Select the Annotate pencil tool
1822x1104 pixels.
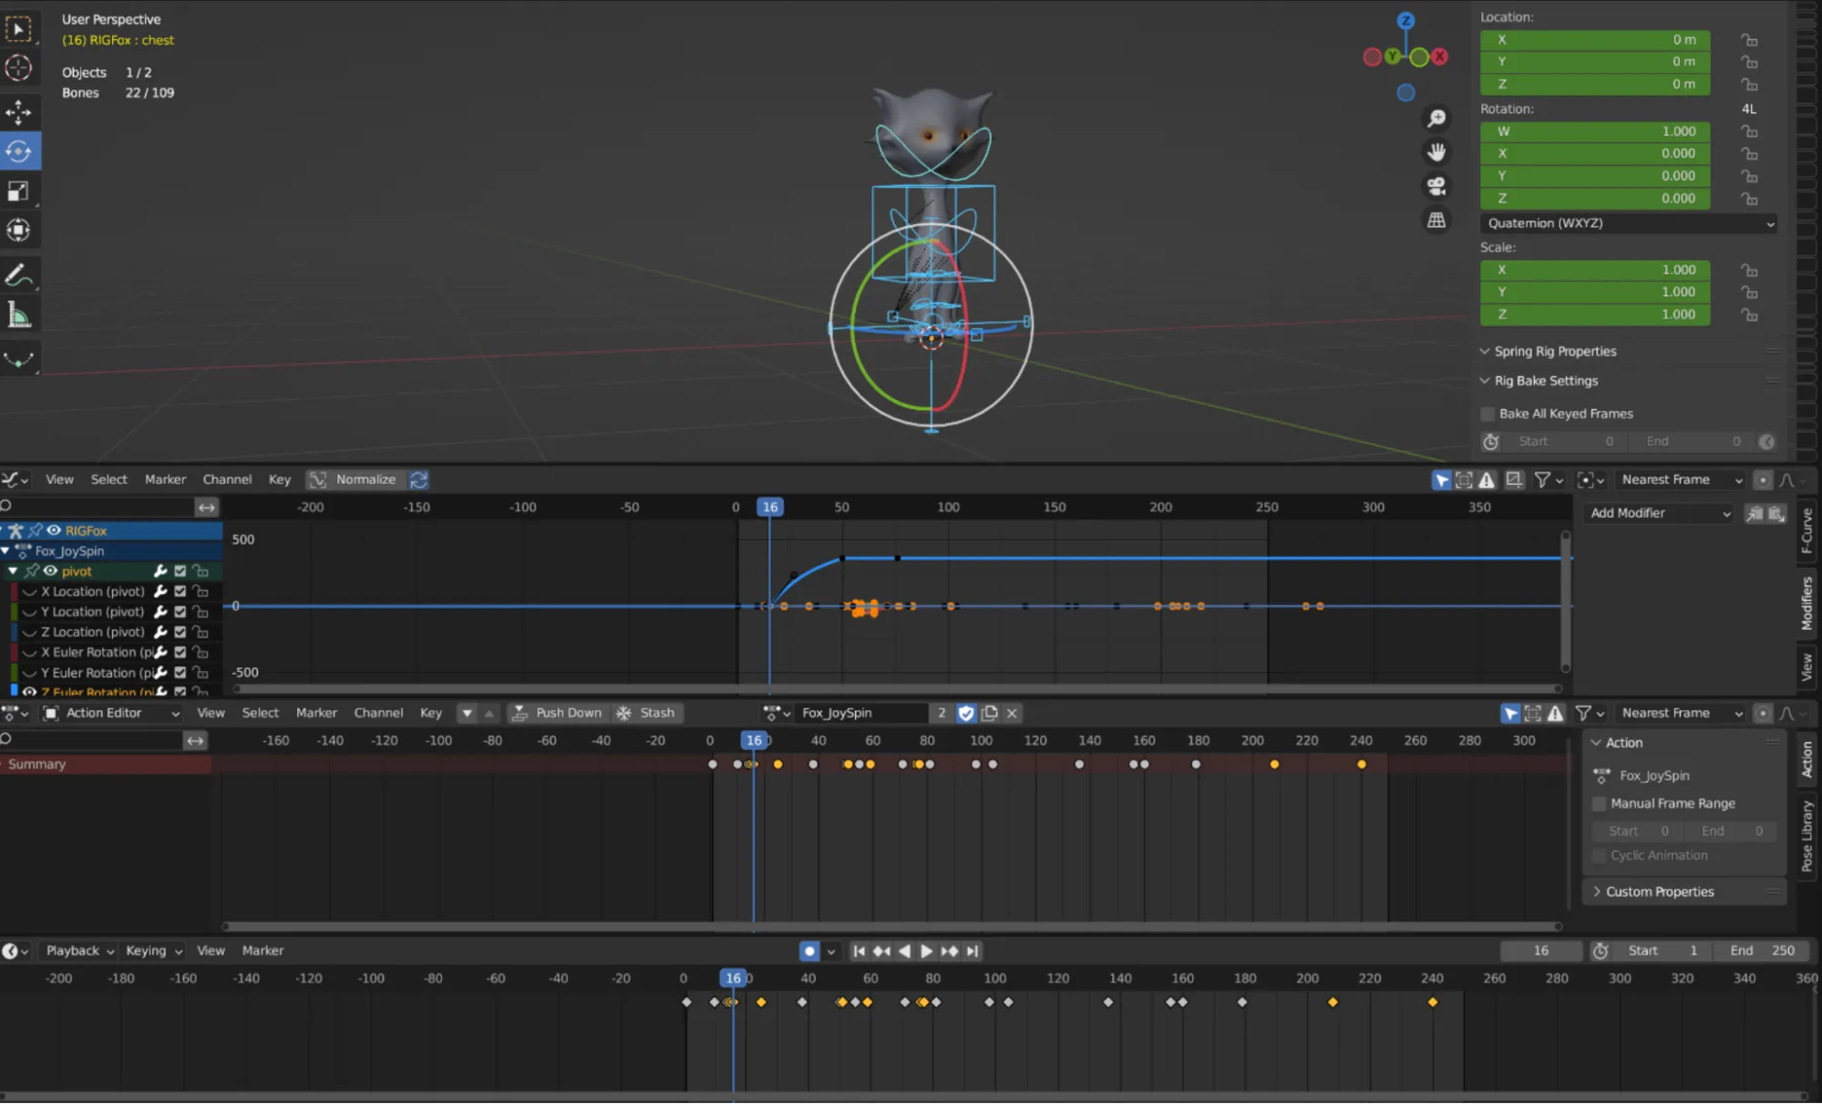[x=18, y=275]
